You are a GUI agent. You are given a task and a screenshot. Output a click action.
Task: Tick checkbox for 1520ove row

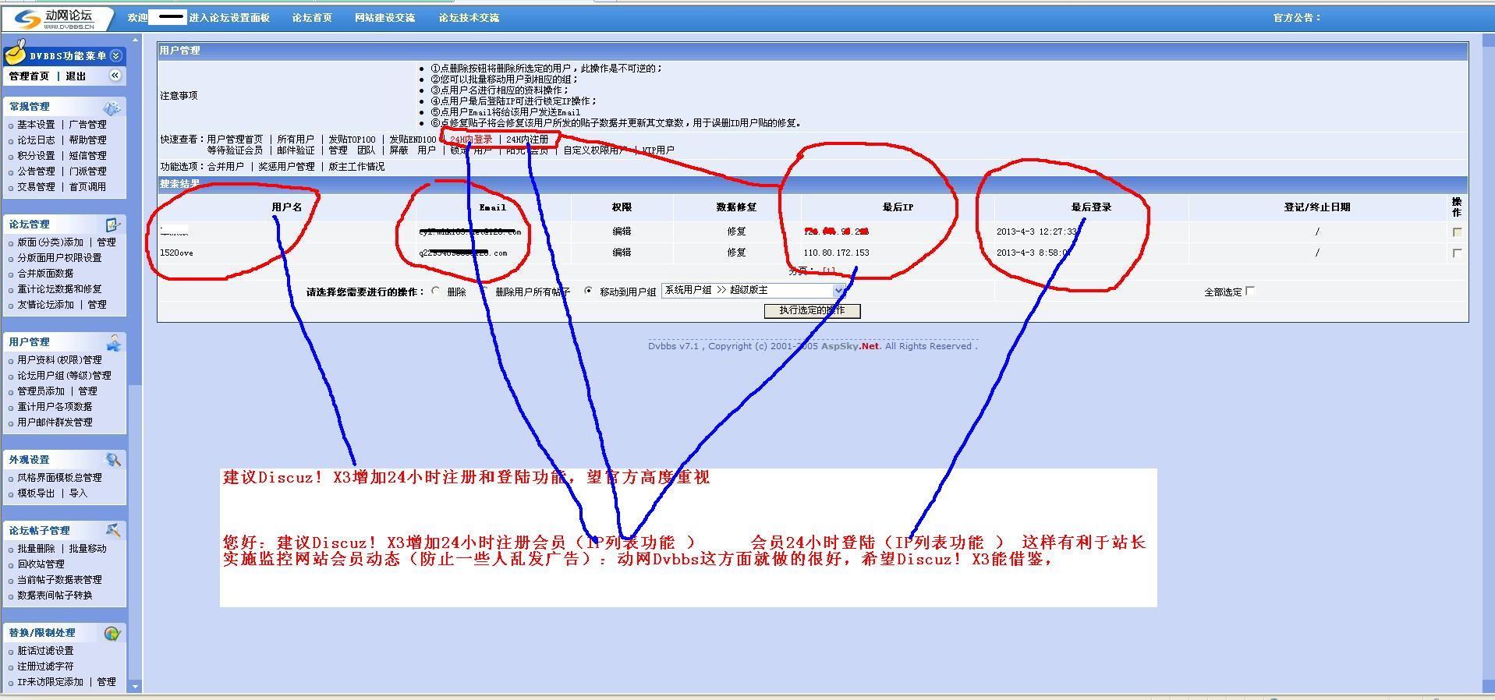point(1457,253)
